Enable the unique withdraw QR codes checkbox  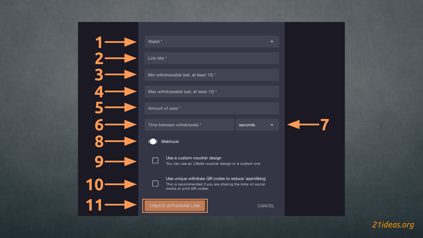155,184
